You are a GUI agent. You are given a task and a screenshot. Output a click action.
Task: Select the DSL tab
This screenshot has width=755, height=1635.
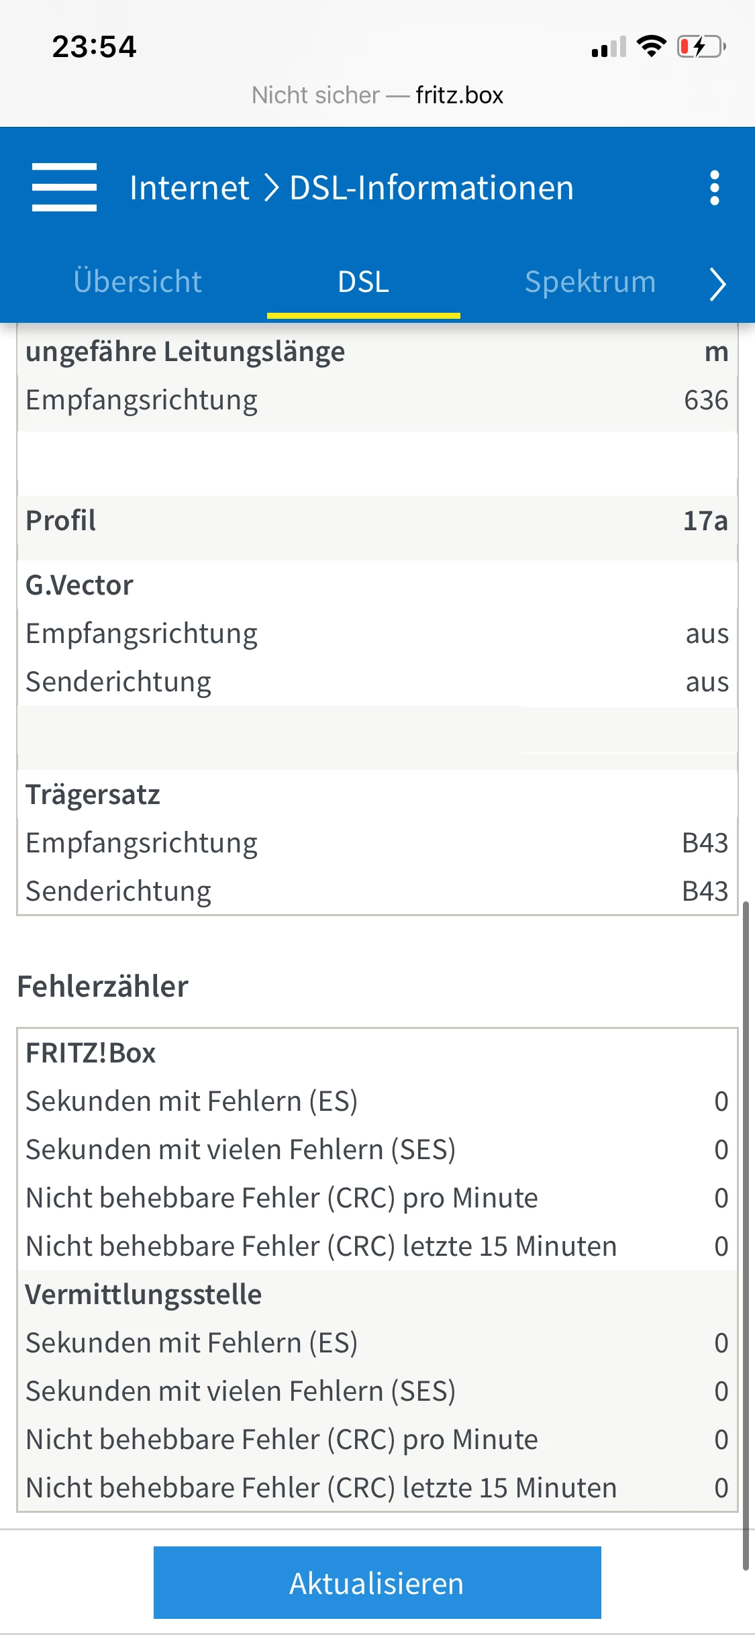[363, 282]
